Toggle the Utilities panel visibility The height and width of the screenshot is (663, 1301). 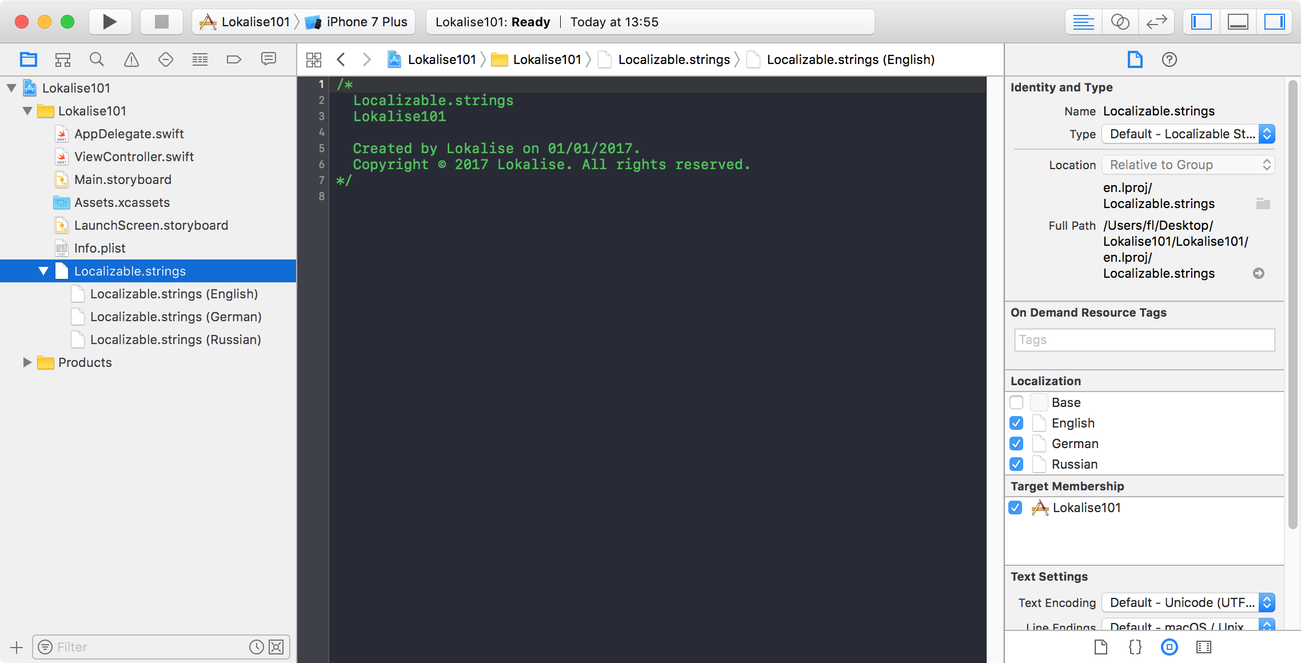(x=1274, y=22)
